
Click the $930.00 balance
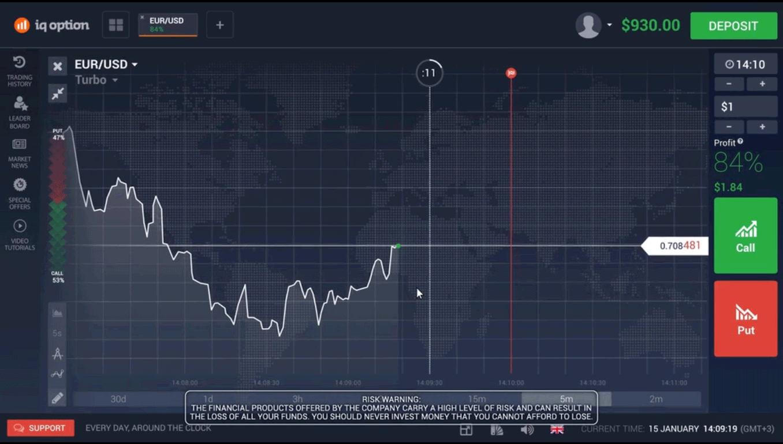[x=651, y=25]
